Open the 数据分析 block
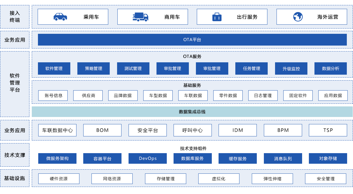Image resolution: width=353 pixels, height=194 pixels. click(x=330, y=68)
